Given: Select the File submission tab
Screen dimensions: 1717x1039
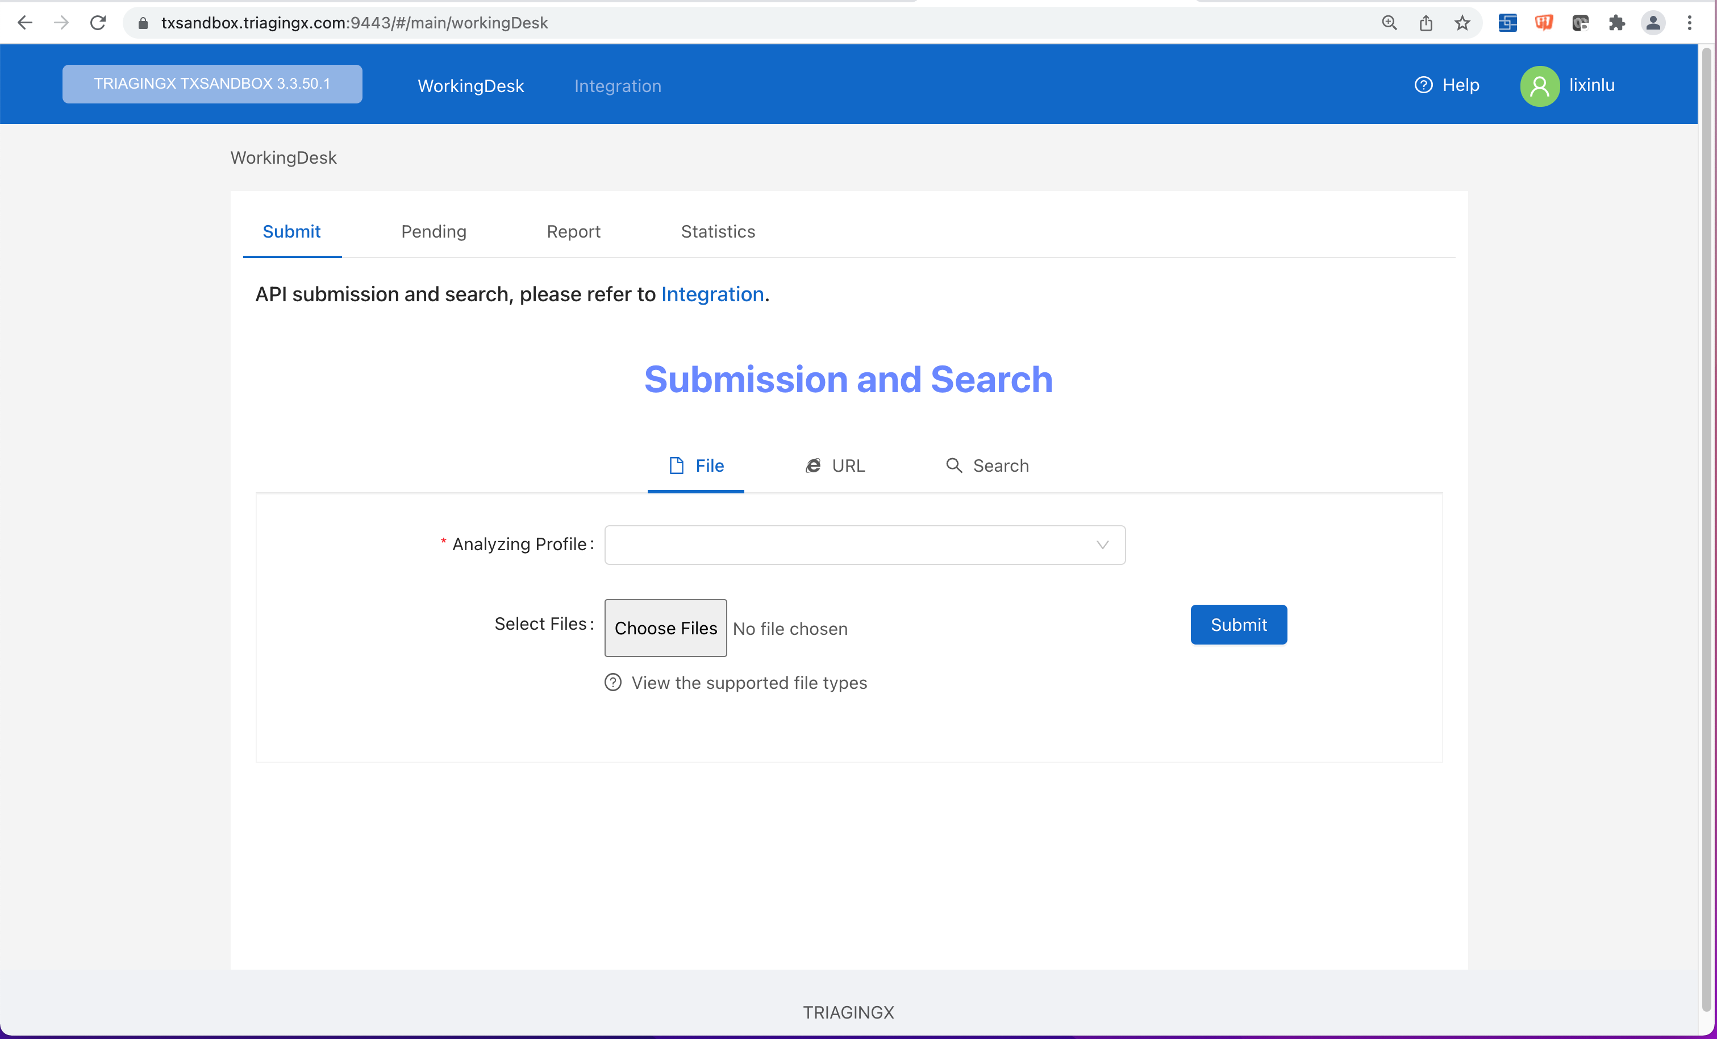Looking at the screenshot, I should [x=695, y=466].
